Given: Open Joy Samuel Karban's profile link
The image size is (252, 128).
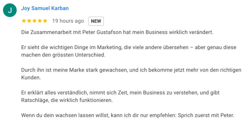Looking at the screenshot, I should coord(45,8).
